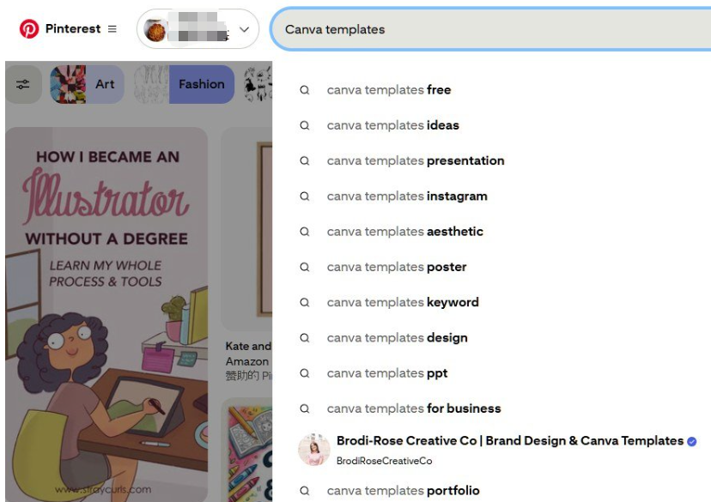This screenshot has width=711, height=502.
Task: Click search icon beside aesthetic suggestion
Action: (305, 232)
